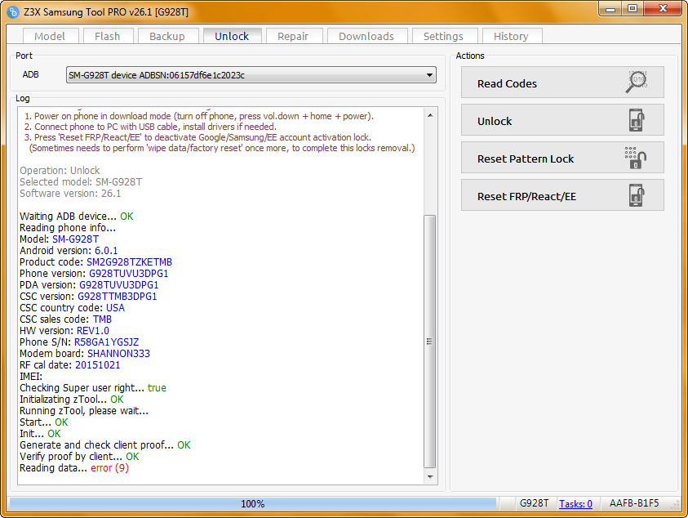Image resolution: width=688 pixels, height=518 pixels.
Task: Click the Reading data error (9) line
Action: tap(74, 468)
